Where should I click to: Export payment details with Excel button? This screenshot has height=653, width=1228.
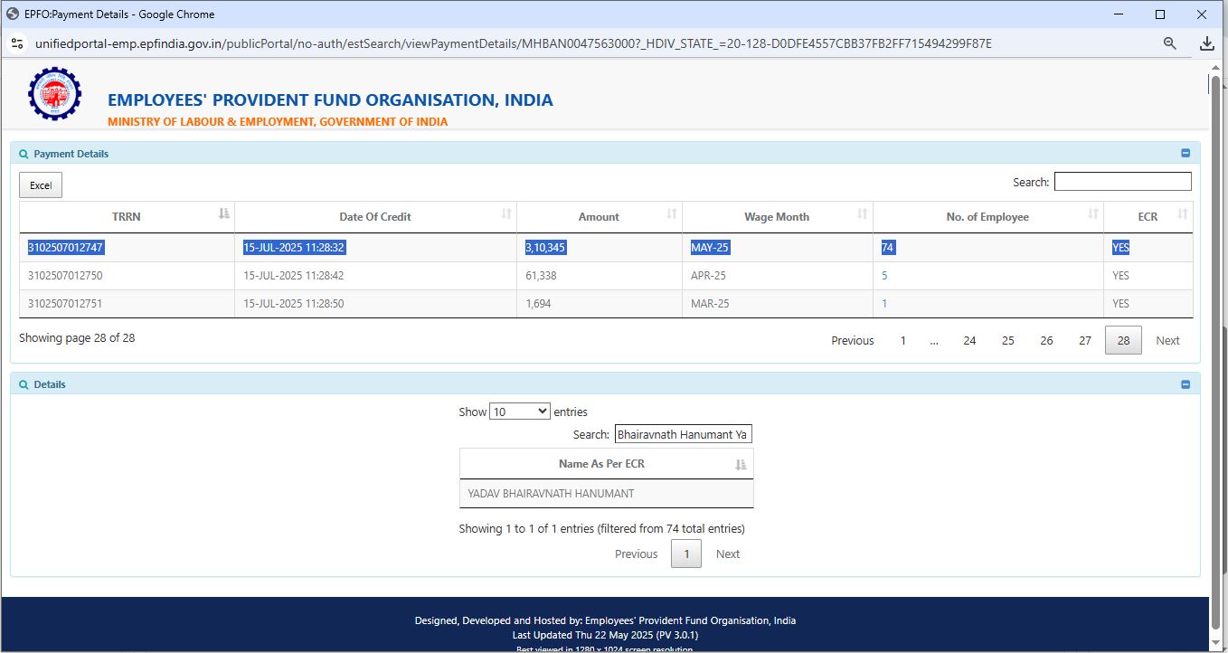coord(41,185)
